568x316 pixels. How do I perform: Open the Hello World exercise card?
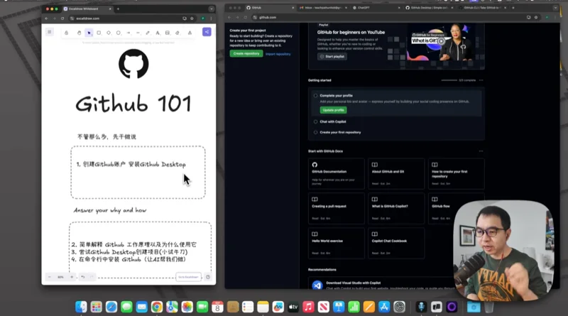[336, 243]
